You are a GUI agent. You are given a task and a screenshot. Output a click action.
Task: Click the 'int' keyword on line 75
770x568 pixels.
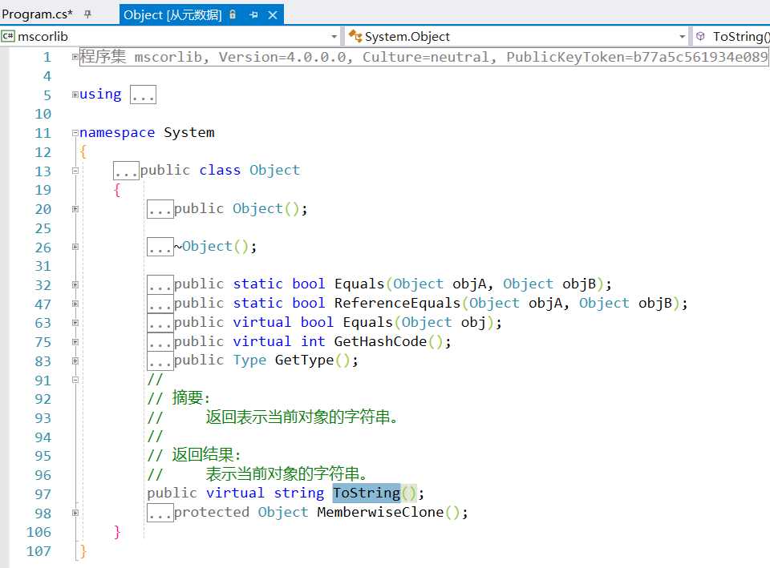click(x=313, y=341)
